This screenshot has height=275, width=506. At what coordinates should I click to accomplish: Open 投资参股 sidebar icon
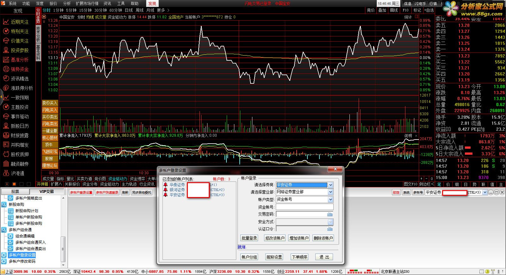point(6,50)
